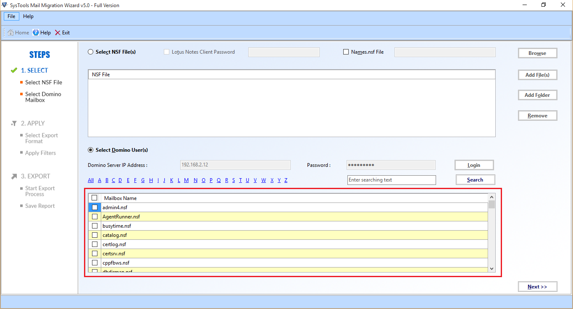573x309 pixels.
Task: Click the Add File(s) button
Action: [537, 75]
